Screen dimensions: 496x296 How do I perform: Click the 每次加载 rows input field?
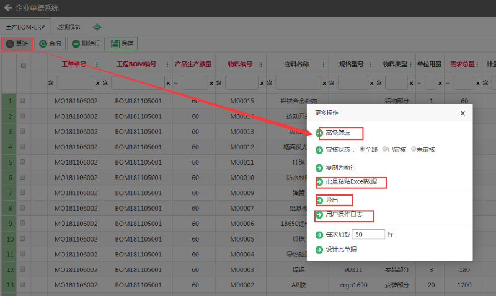368,235
